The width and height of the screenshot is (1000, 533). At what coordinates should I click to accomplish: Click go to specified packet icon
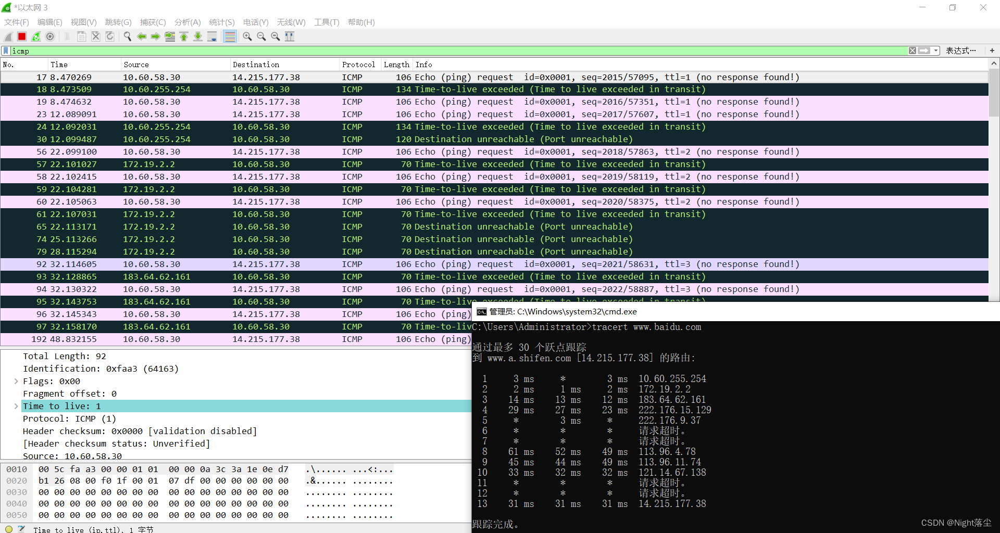click(170, 36)
